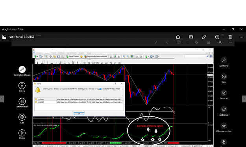Switch to the CHFJPY,M15 chart tab

coord(160,146)
